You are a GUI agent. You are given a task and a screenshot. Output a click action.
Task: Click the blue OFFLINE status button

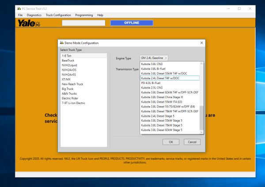click(132, 23)
